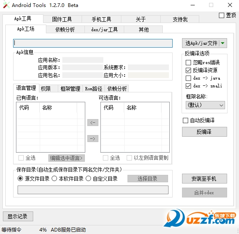Screen dimensions: 239x234
Task: Close the Android Tools window
Action: click(230, 5)
